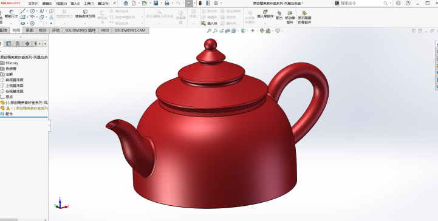
Task: Open the 工具(T) menu
Action: click(89, 4)
